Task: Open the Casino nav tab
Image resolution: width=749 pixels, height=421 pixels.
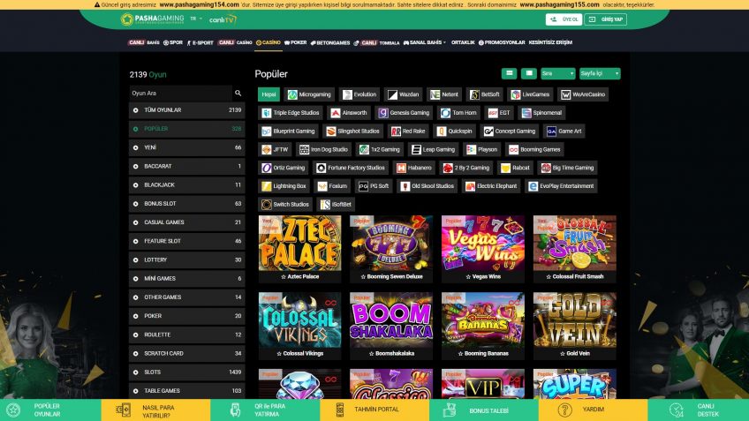Action: coord(268,42)
